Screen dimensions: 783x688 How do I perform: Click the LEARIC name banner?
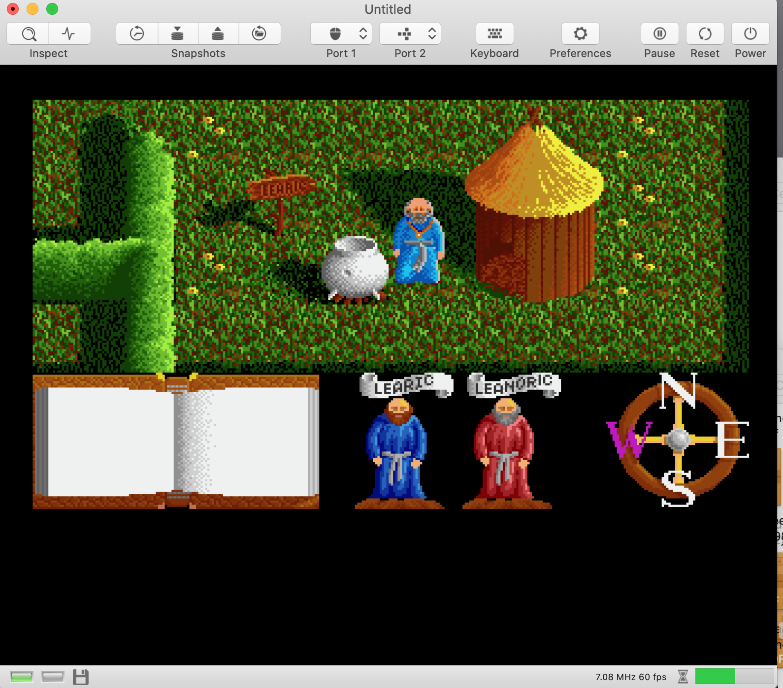(x=406, y=385)
